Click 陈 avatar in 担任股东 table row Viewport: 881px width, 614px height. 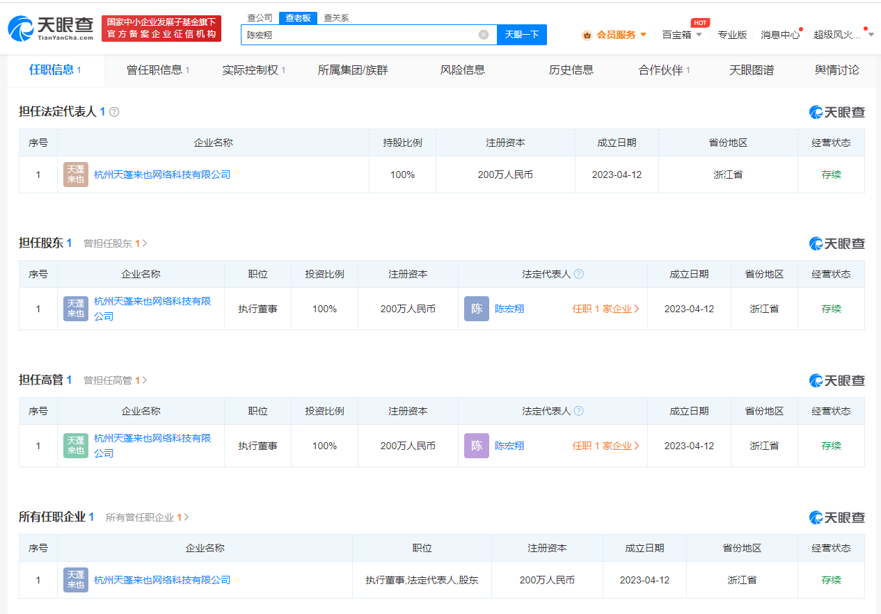(x=477, y=309)
